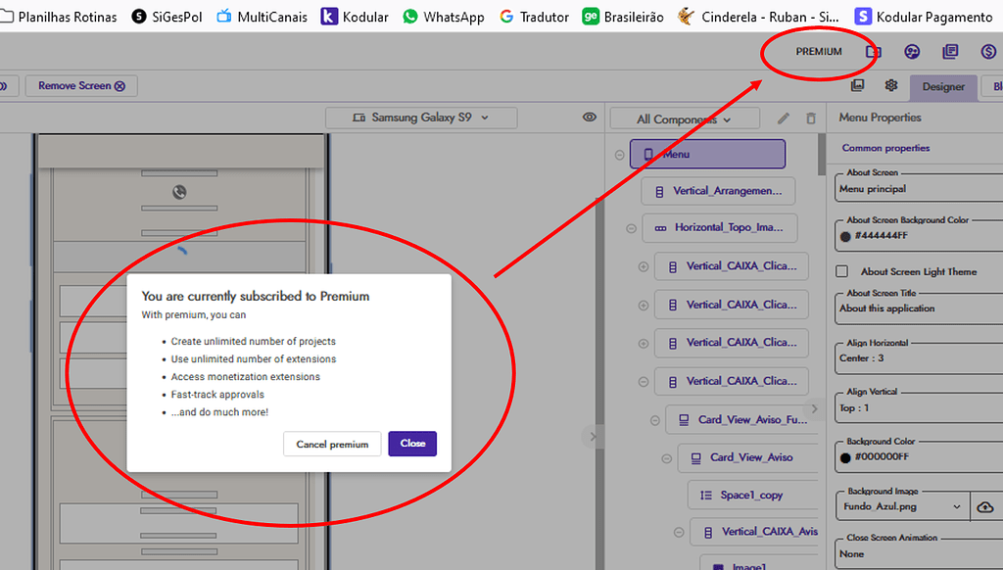Open the All Components dropdown

coord(685,119)
